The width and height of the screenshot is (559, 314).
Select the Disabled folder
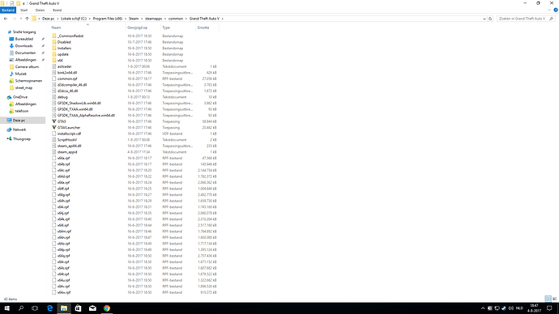64,42
